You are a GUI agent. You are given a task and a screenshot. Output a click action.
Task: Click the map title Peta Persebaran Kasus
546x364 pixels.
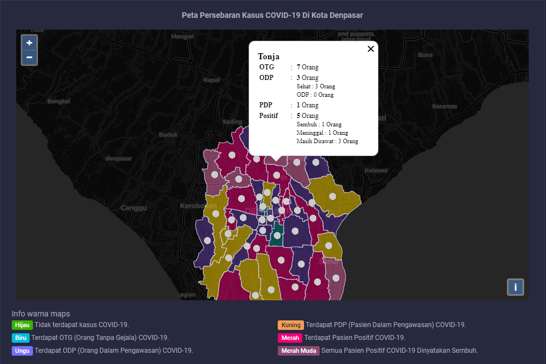click(273, 15)
